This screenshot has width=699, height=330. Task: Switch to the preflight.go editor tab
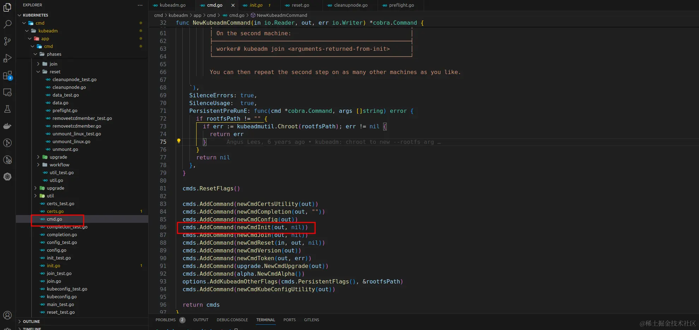(402, 5)
